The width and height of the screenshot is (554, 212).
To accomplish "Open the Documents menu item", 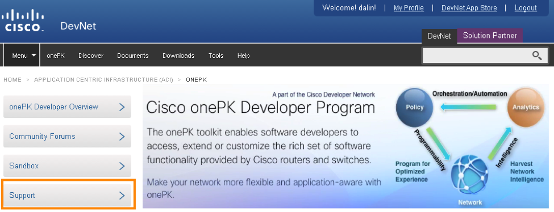I will tap(133, 56).
